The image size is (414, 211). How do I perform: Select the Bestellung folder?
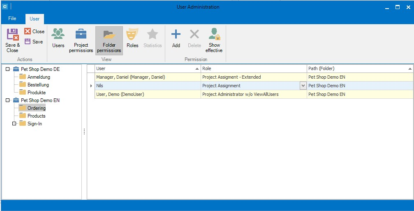[x=38, y=85]
